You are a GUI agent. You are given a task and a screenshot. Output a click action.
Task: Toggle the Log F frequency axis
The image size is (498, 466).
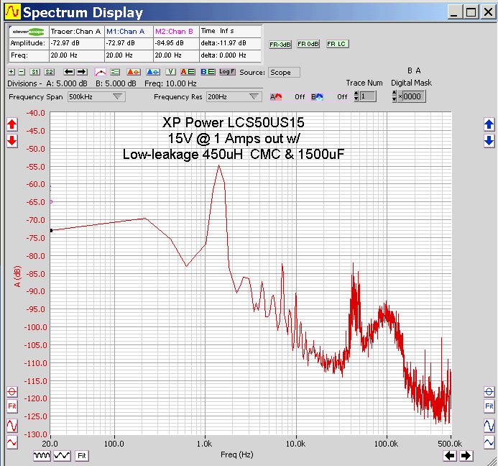click(x=227, y=72)
